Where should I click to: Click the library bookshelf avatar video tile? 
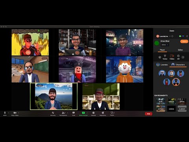pos(77,43)
